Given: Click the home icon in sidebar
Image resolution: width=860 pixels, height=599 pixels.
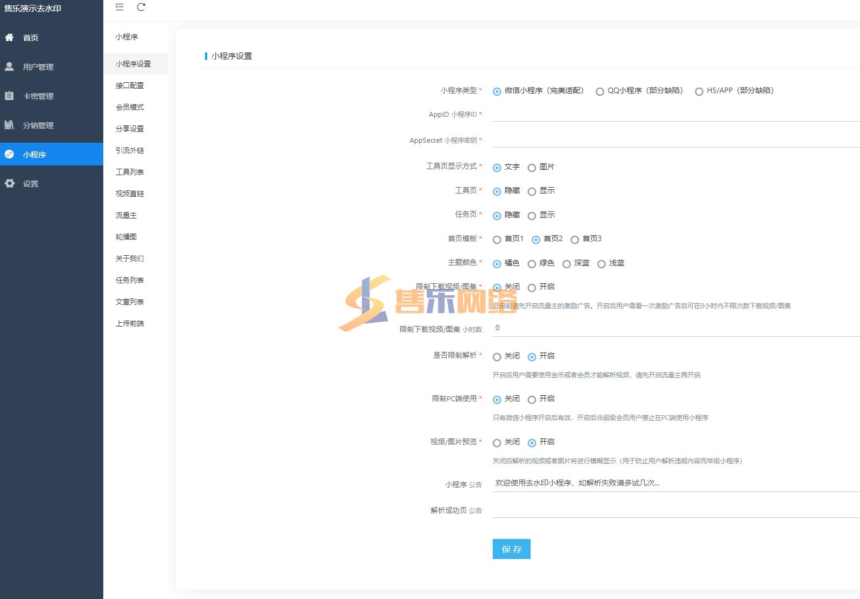Looking at the screenshot, I should (9, 37).
